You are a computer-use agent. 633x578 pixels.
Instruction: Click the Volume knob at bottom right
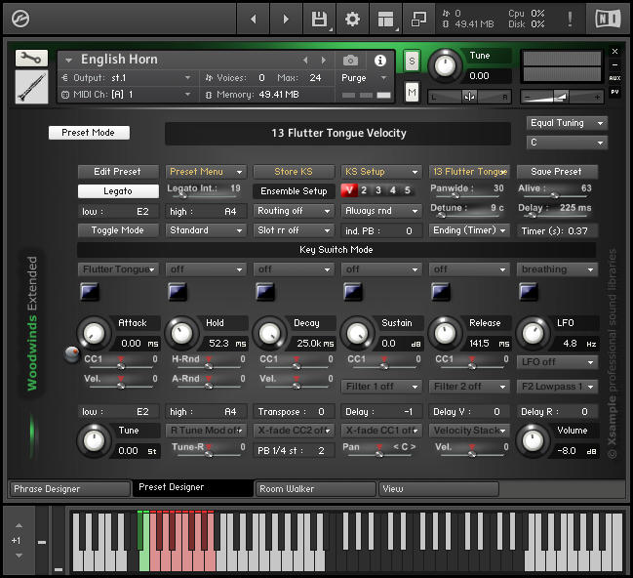(533, 441)
